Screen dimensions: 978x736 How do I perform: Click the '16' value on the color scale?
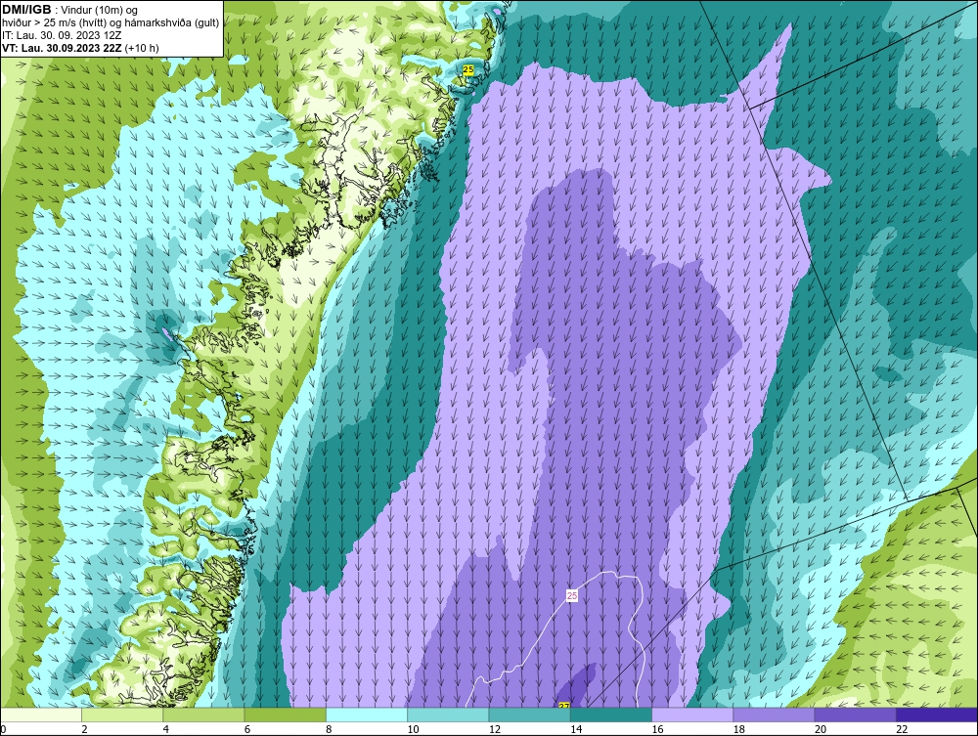click(x=657, y=729)
